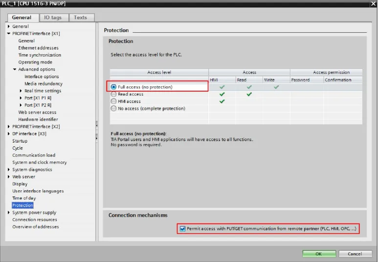Expand the Real time settings node
Screen dimensions: 378x262
(x=21, y=91)
